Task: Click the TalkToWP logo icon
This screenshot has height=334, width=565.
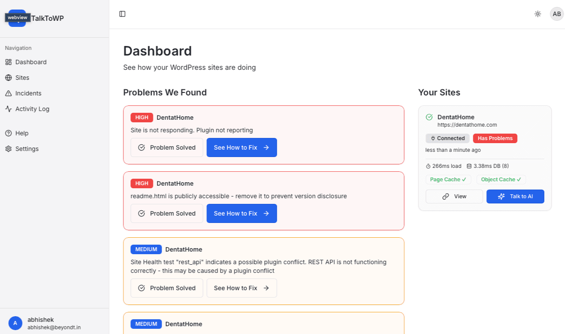Action: [x=17, y=19]
